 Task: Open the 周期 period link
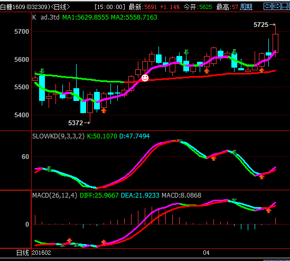click(x=246, y=7)
